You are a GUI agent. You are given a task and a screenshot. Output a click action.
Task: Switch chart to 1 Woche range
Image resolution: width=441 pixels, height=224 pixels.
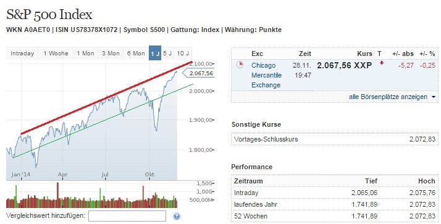(56, 54)
